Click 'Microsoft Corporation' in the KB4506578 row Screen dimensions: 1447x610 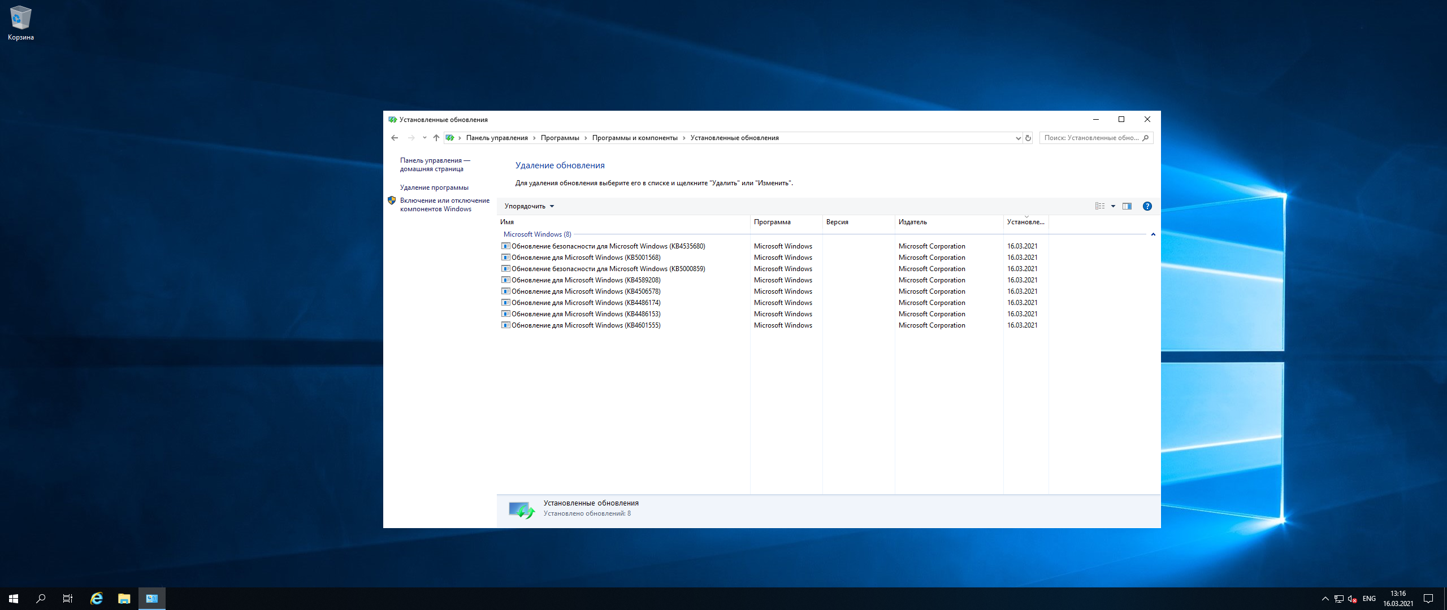point(932,291)
